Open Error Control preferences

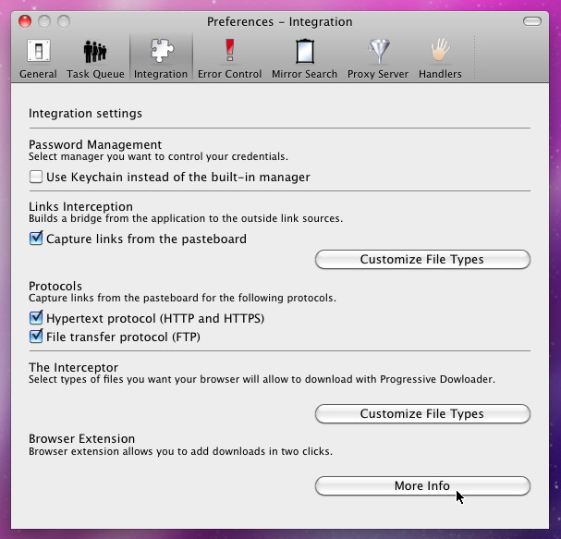pos(229,58)
